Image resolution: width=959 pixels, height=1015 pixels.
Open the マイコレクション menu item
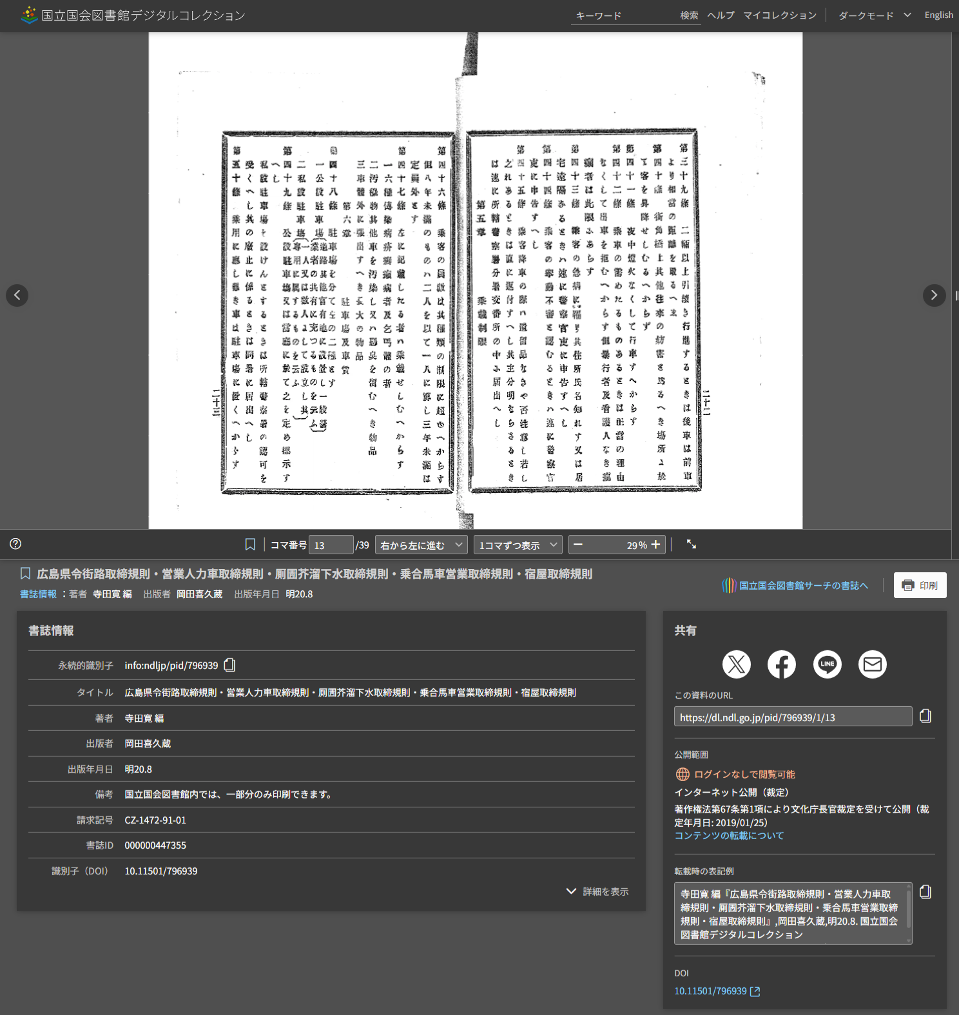click(779, 15)
